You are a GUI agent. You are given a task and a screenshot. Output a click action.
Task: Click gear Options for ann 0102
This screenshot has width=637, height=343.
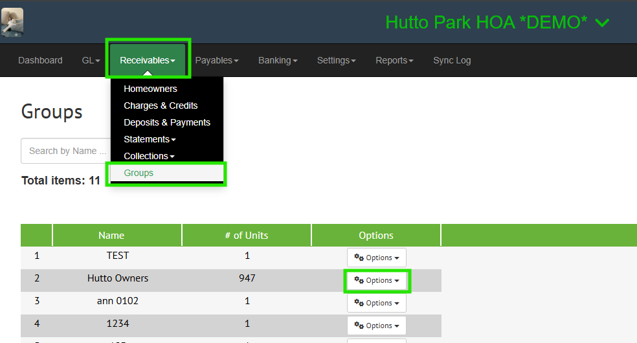pyautogui.click(x=376, y=303)
